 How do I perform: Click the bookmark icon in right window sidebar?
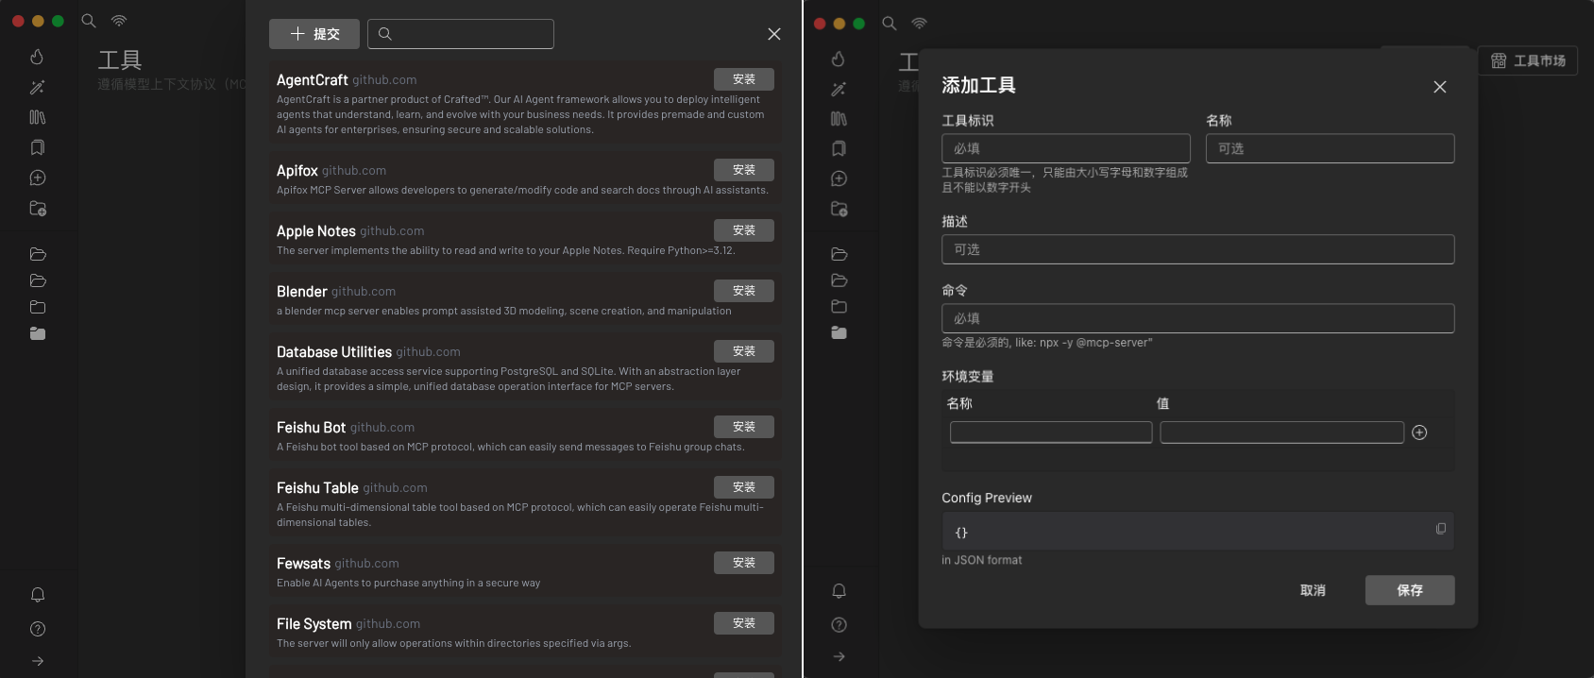point(839,148)
